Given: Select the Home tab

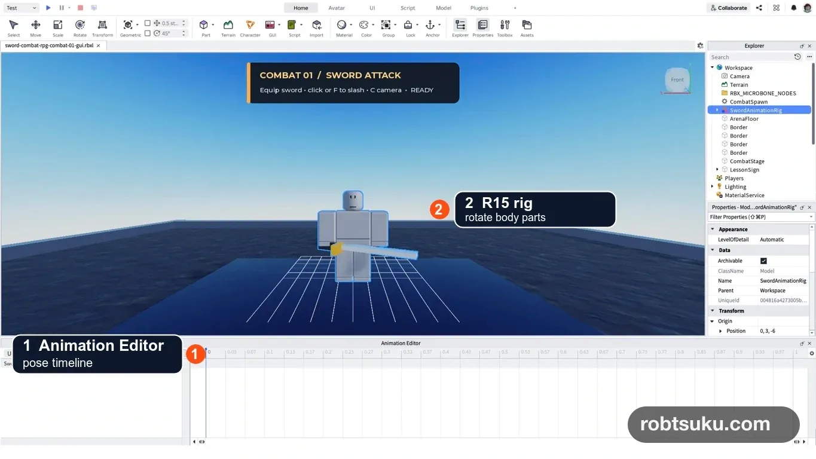Looking at the screenshot, I should pos(301,8).
